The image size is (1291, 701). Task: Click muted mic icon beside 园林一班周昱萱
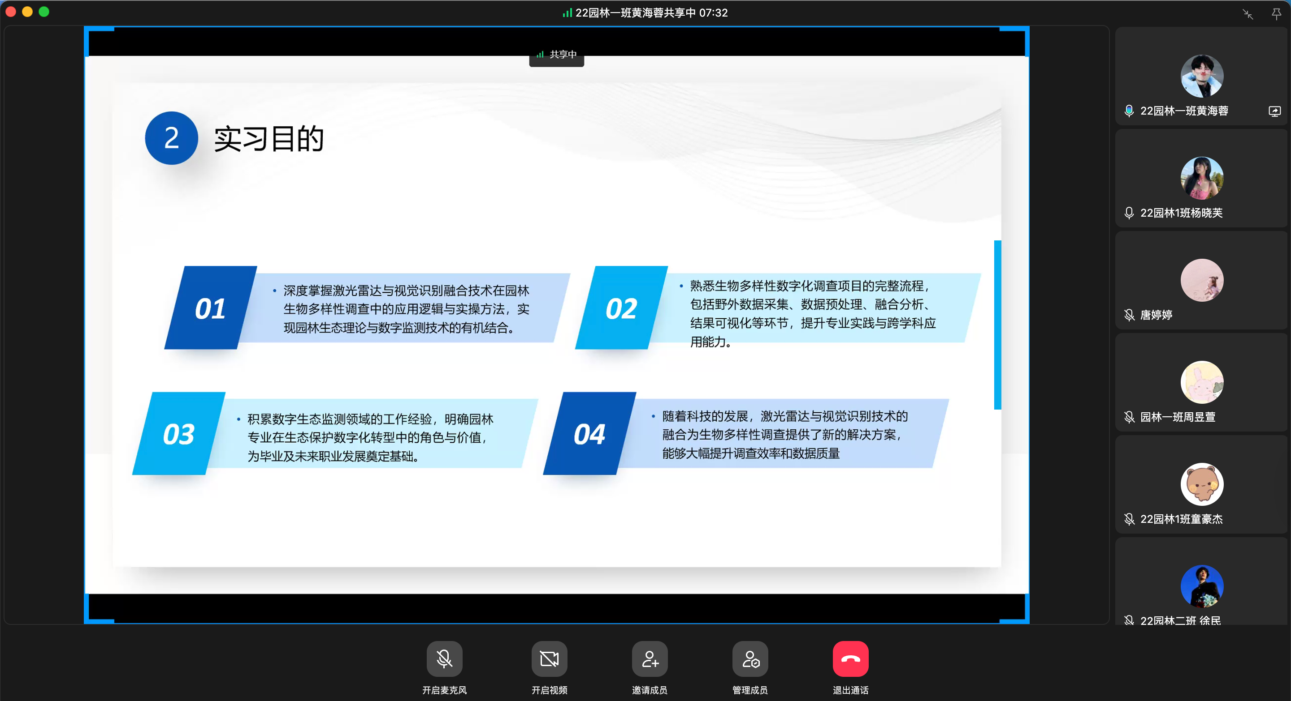point(1129,417)
